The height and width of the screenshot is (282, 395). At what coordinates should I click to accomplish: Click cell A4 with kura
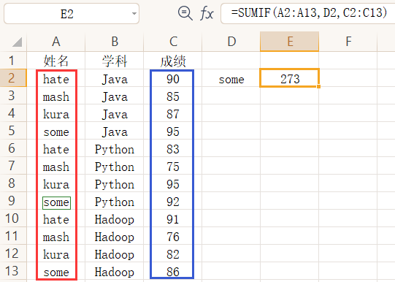coord(56,114)
